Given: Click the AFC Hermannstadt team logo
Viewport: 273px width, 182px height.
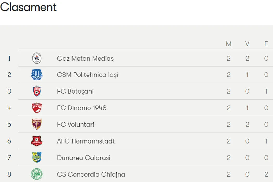Looking at the screenshot, I should coord(37,141).
